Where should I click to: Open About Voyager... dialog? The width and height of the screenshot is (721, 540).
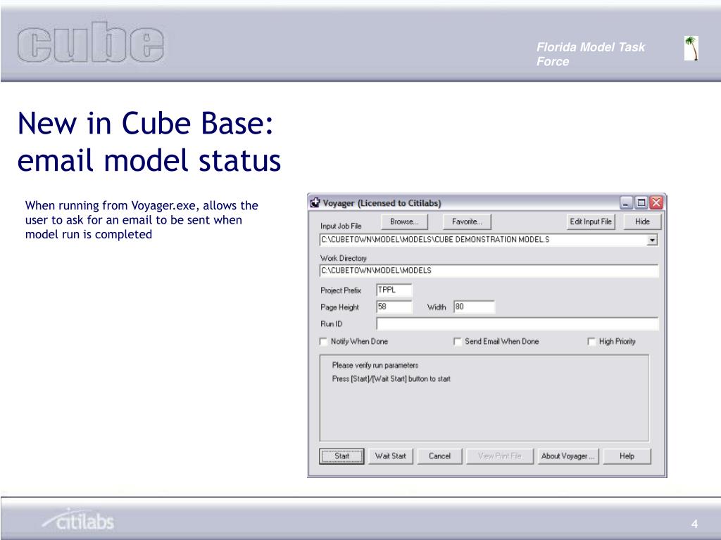(x=568, y=456)
